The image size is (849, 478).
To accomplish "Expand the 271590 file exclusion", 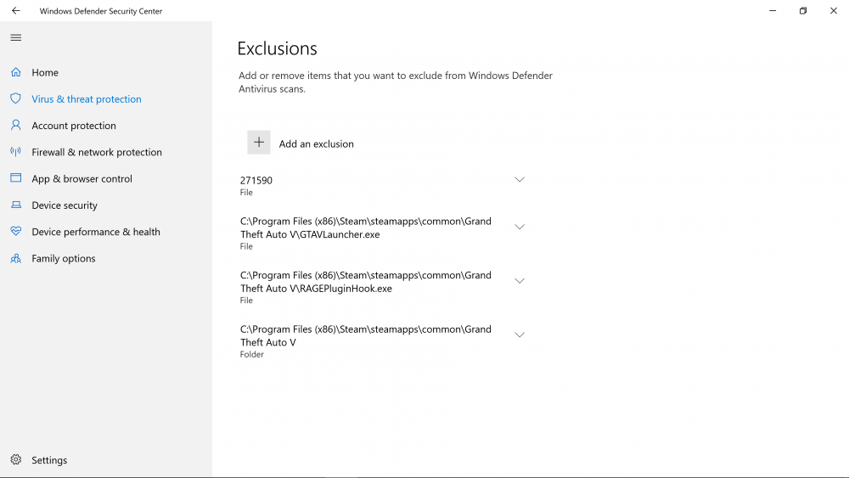I will (520, 180).
